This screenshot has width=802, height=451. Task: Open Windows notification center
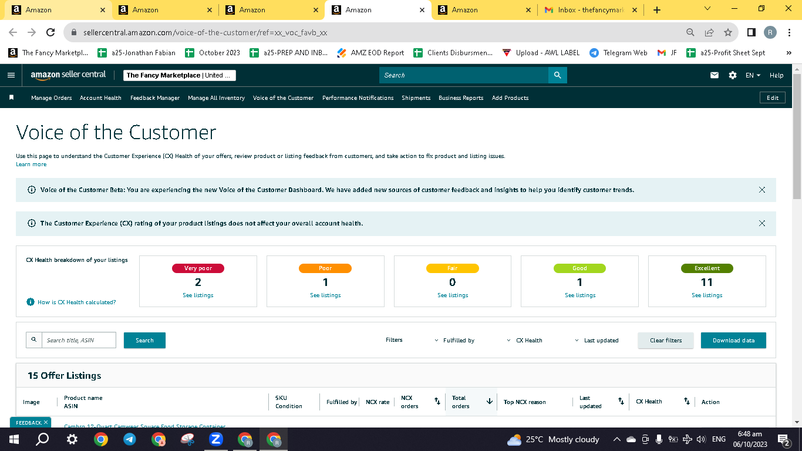(x=783, y=439)
